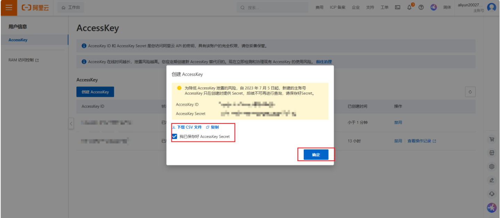Click the 已创建时间 column header
501x218 pixels.
[357, 106]
